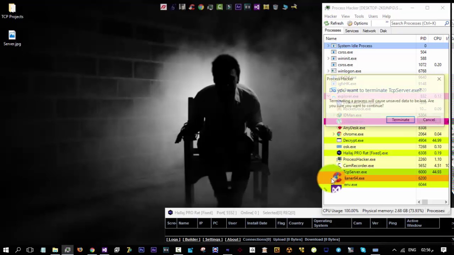Confirm with the Terminate button

coord(400,120)
